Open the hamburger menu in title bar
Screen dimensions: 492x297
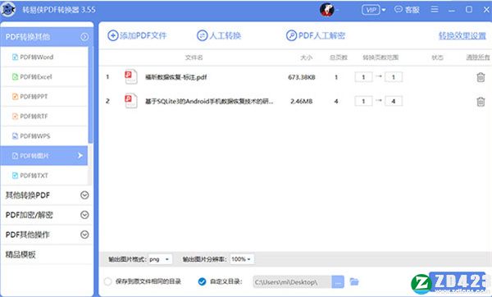click(x=435, y=9)
